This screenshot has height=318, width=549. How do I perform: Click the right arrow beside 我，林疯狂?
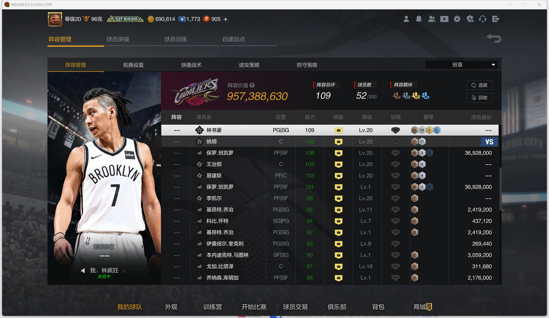click(124, 271)
